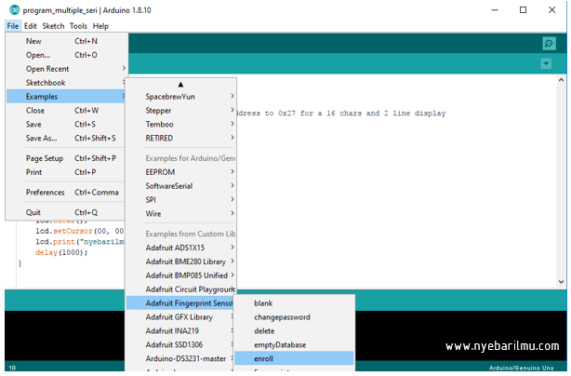Image resolution: width=571 pixels, height=376 pixels.
Task: Close the Arduino window
Action: [552, 10]
